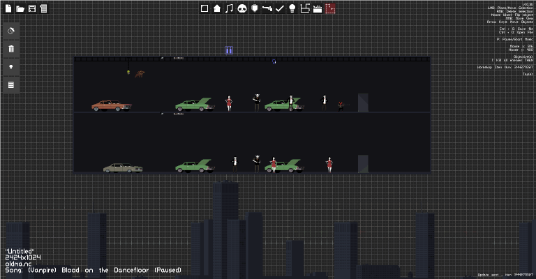
Task: Click the 2424x1024 level size text
Action: [x=23, y=257]
